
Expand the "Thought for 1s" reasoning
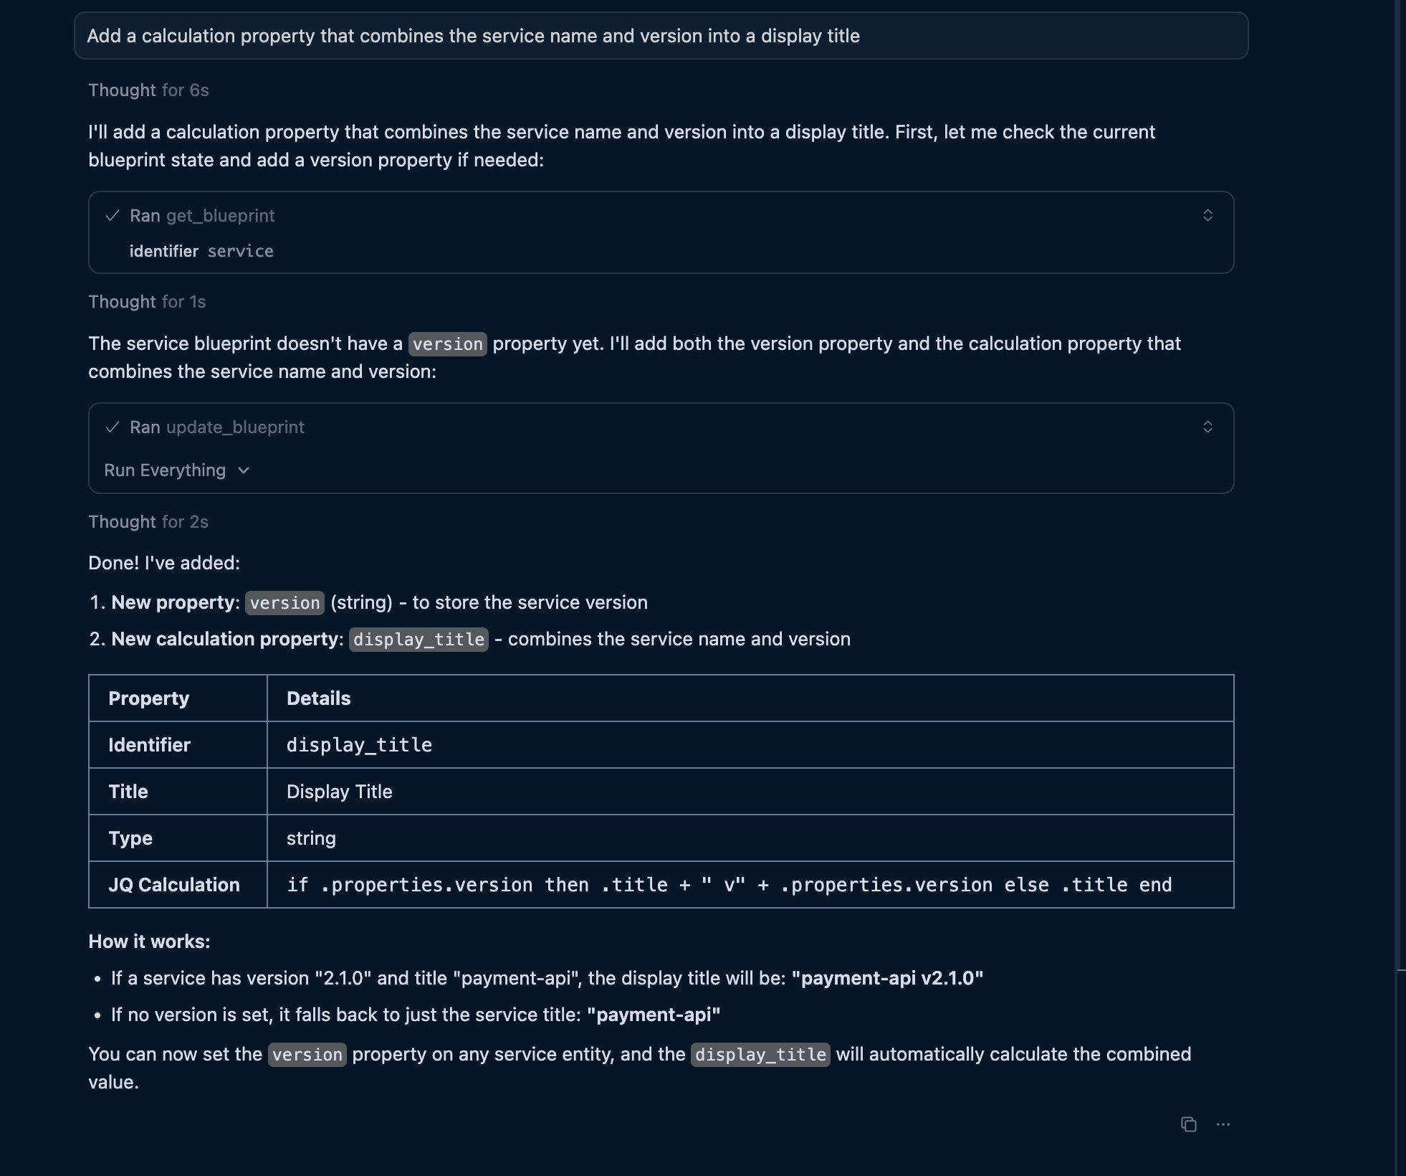(x=147, y=302)
